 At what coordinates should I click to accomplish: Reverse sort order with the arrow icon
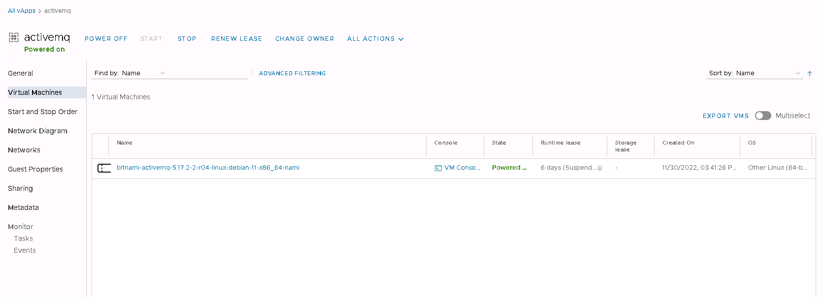[809, 74]
